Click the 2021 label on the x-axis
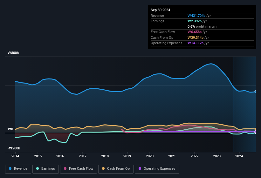261x178 pixels. tap(172, 156)
